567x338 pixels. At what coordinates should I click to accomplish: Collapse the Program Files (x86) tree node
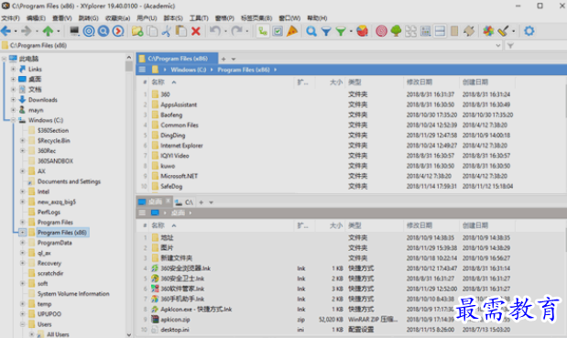coord(22,233)
